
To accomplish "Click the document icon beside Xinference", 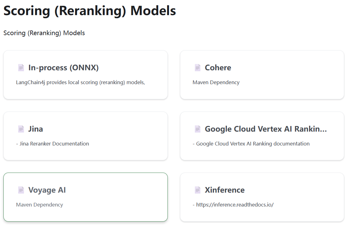I will tap(198, 190).
